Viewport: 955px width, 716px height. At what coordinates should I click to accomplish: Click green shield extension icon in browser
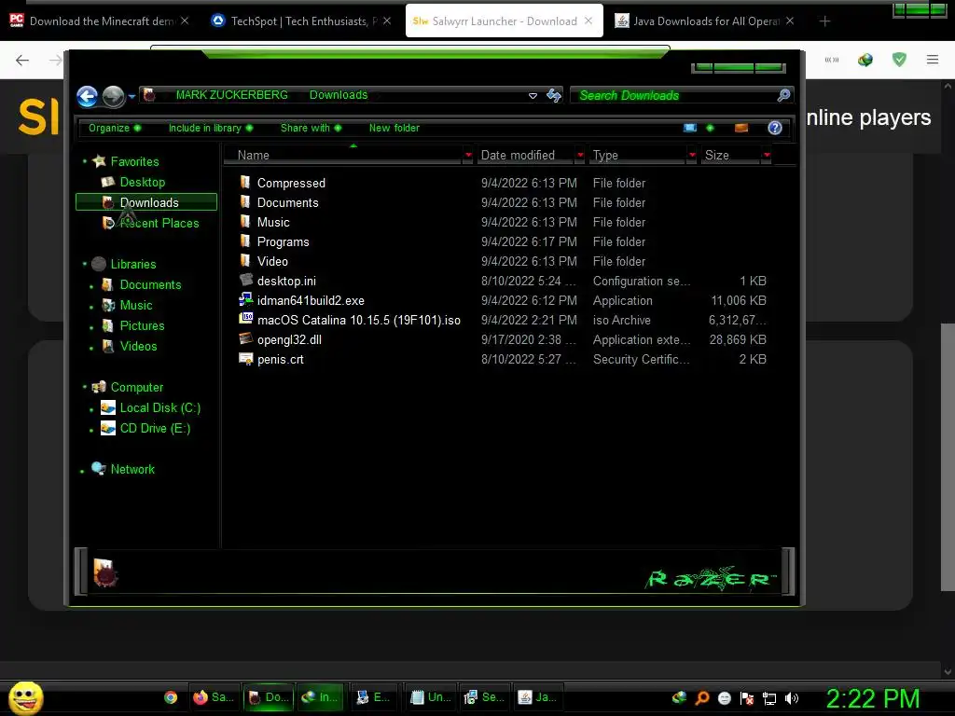point(899,59)
